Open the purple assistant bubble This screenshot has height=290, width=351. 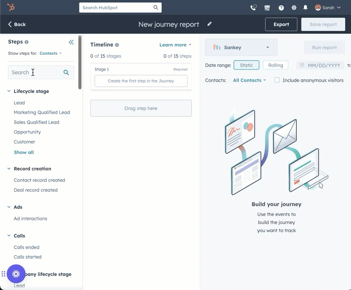click(x=16, y=274)
